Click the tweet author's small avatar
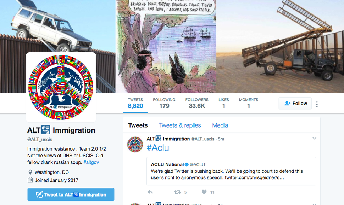Viewport: 344px width, 205px height. tap(135, 145)
